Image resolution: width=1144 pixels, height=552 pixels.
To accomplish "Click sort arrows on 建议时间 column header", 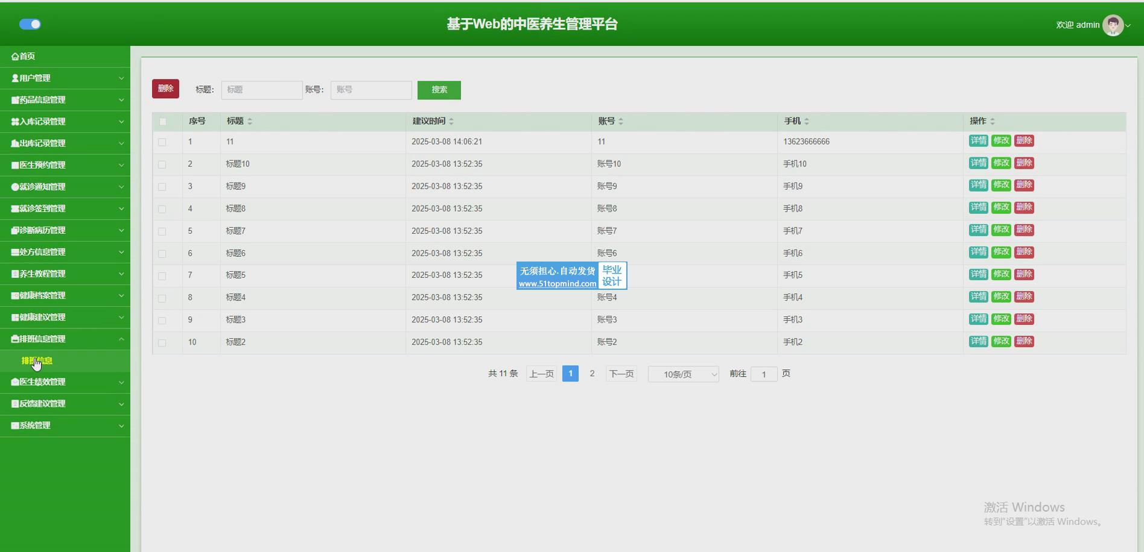I will 451,122.
